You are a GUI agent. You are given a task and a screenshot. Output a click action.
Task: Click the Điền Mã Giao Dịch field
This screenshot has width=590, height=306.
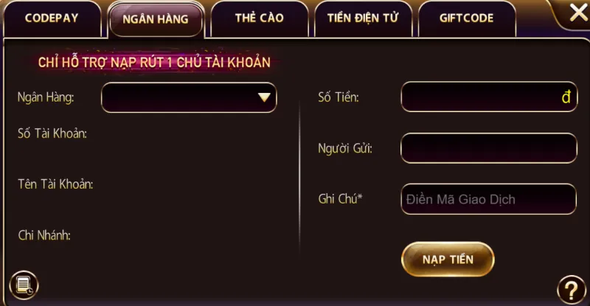click(488, 199)
